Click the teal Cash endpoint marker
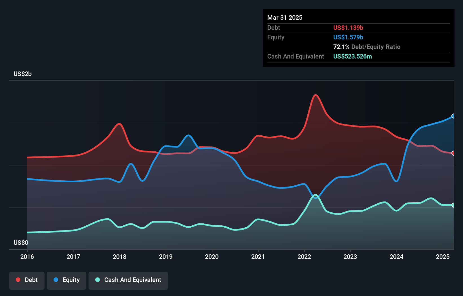 point(453,205)
